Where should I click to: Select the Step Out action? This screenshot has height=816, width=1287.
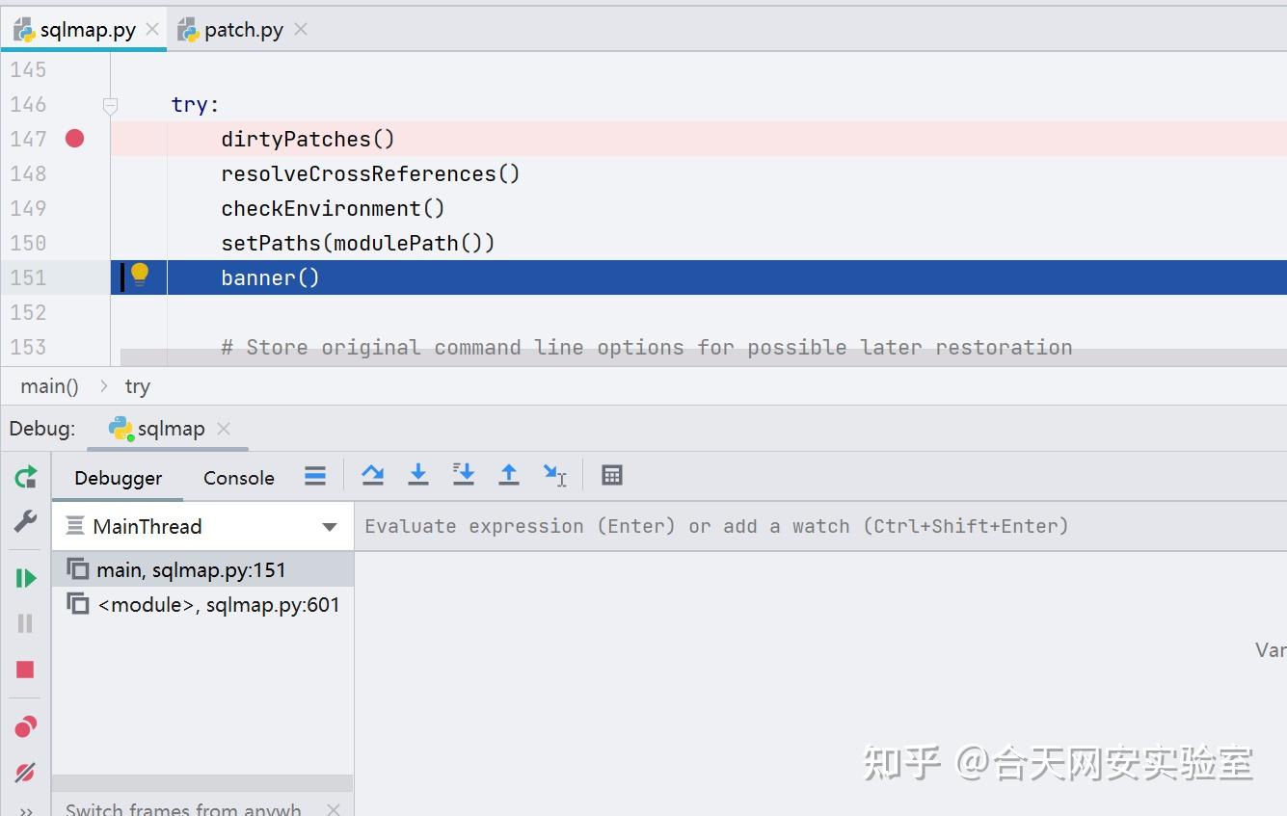pyautogui.click(x=509, y=474)
